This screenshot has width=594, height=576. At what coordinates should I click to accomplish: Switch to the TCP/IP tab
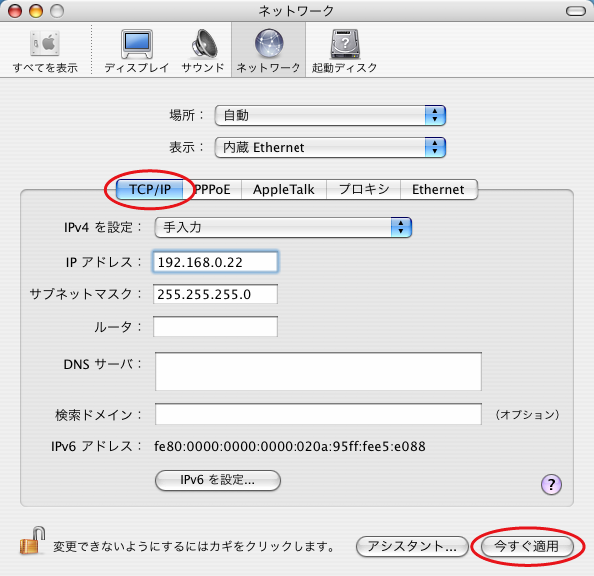coord(150,189)
